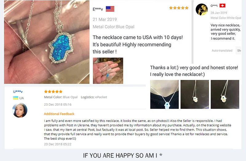The image size is (246, 161).
Task: Open the middle white hamsa pendant photo
Action: point(195,94)
